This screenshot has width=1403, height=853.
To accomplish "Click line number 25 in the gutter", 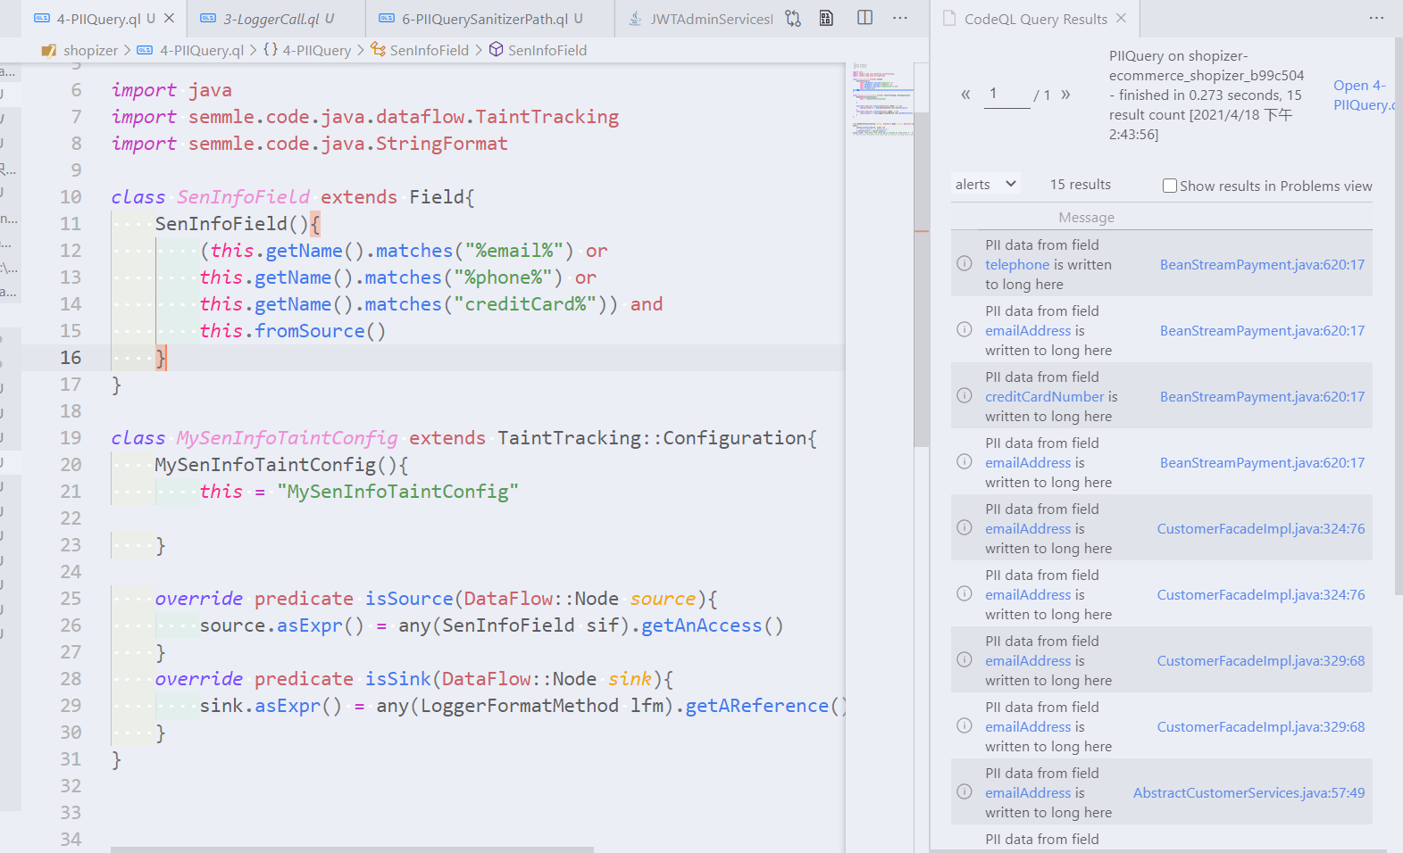I will point(71,598).
